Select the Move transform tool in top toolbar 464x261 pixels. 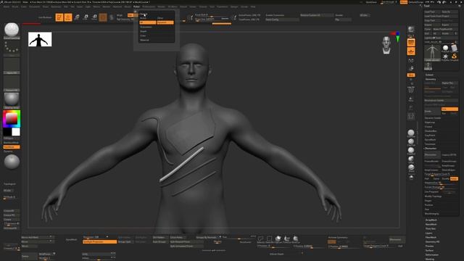point(77,17)
